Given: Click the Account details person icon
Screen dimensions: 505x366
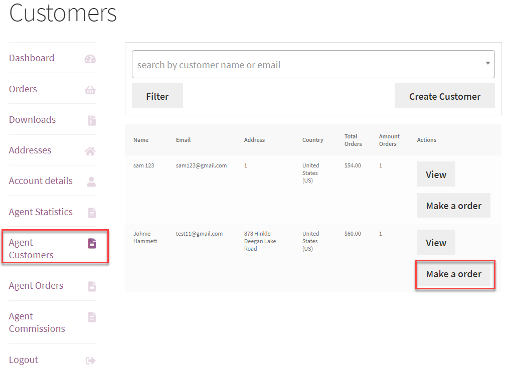Looking at the screenshot, I should pos(91,182).
